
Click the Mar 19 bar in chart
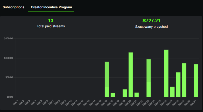tap(125, 93)
